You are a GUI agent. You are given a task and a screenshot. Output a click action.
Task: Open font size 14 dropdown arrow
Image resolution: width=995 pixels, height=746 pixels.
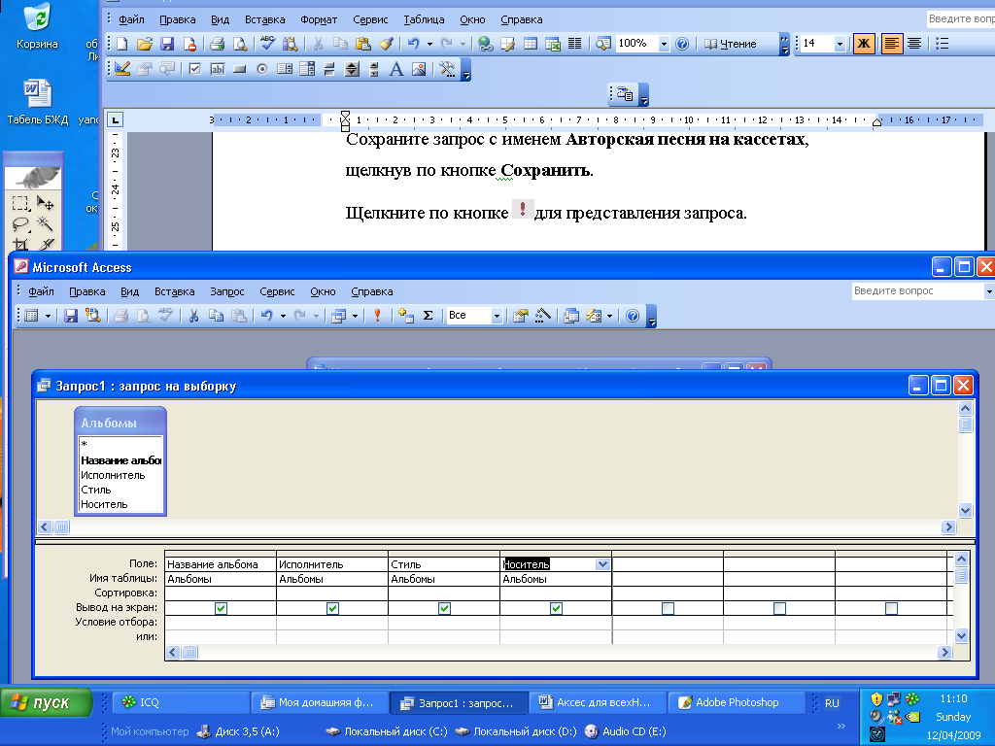click(841, 44)
